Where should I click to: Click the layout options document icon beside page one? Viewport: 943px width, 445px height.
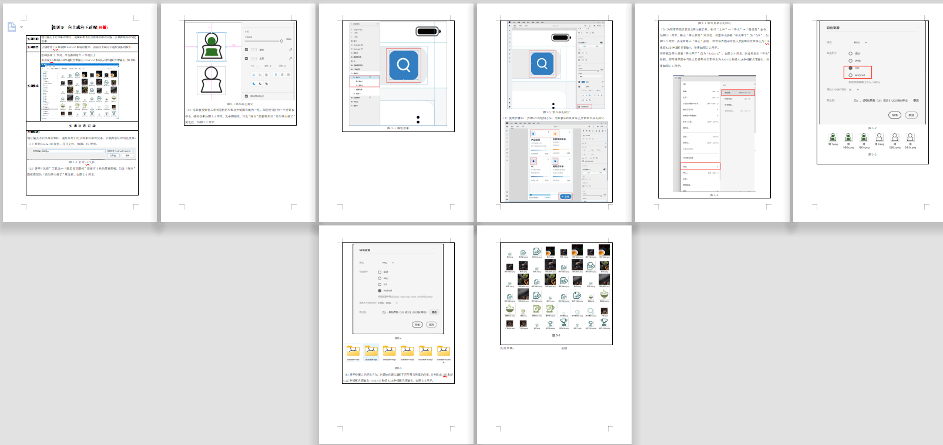click(x=11, y=27)
